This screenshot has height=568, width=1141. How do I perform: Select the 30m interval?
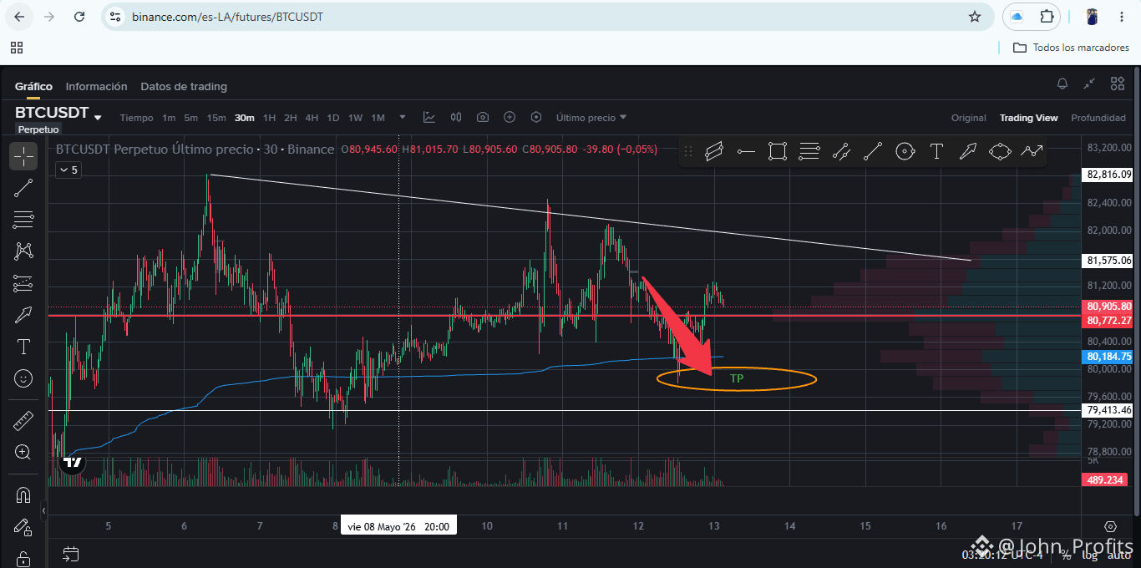245,118
